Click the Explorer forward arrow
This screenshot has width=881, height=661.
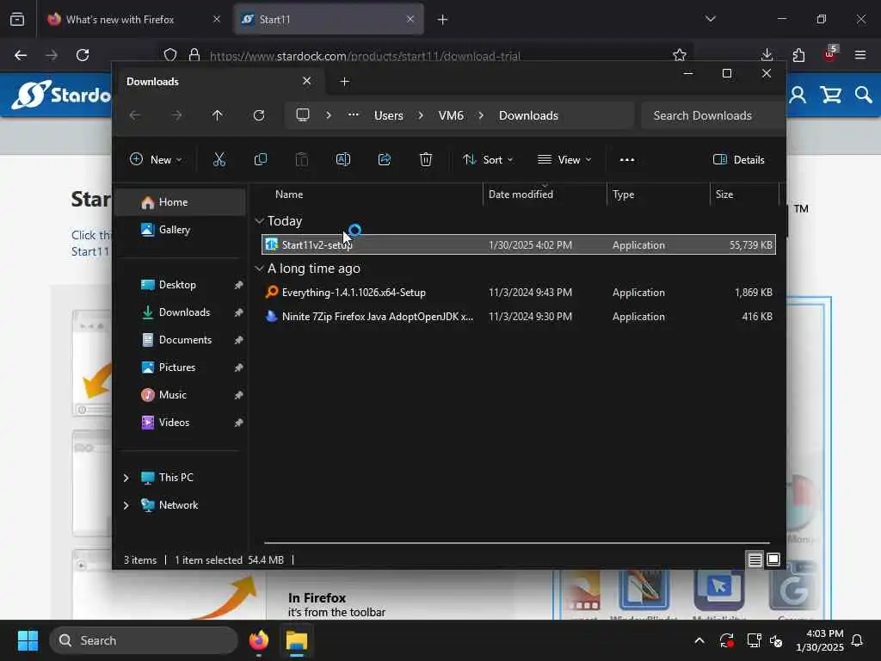pyautogui.click(x=176, y=115)
